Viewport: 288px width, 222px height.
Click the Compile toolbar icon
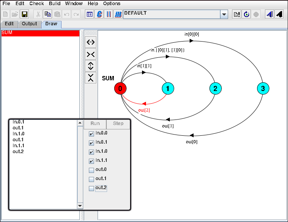pyautogui.click(x=99, y=14)
